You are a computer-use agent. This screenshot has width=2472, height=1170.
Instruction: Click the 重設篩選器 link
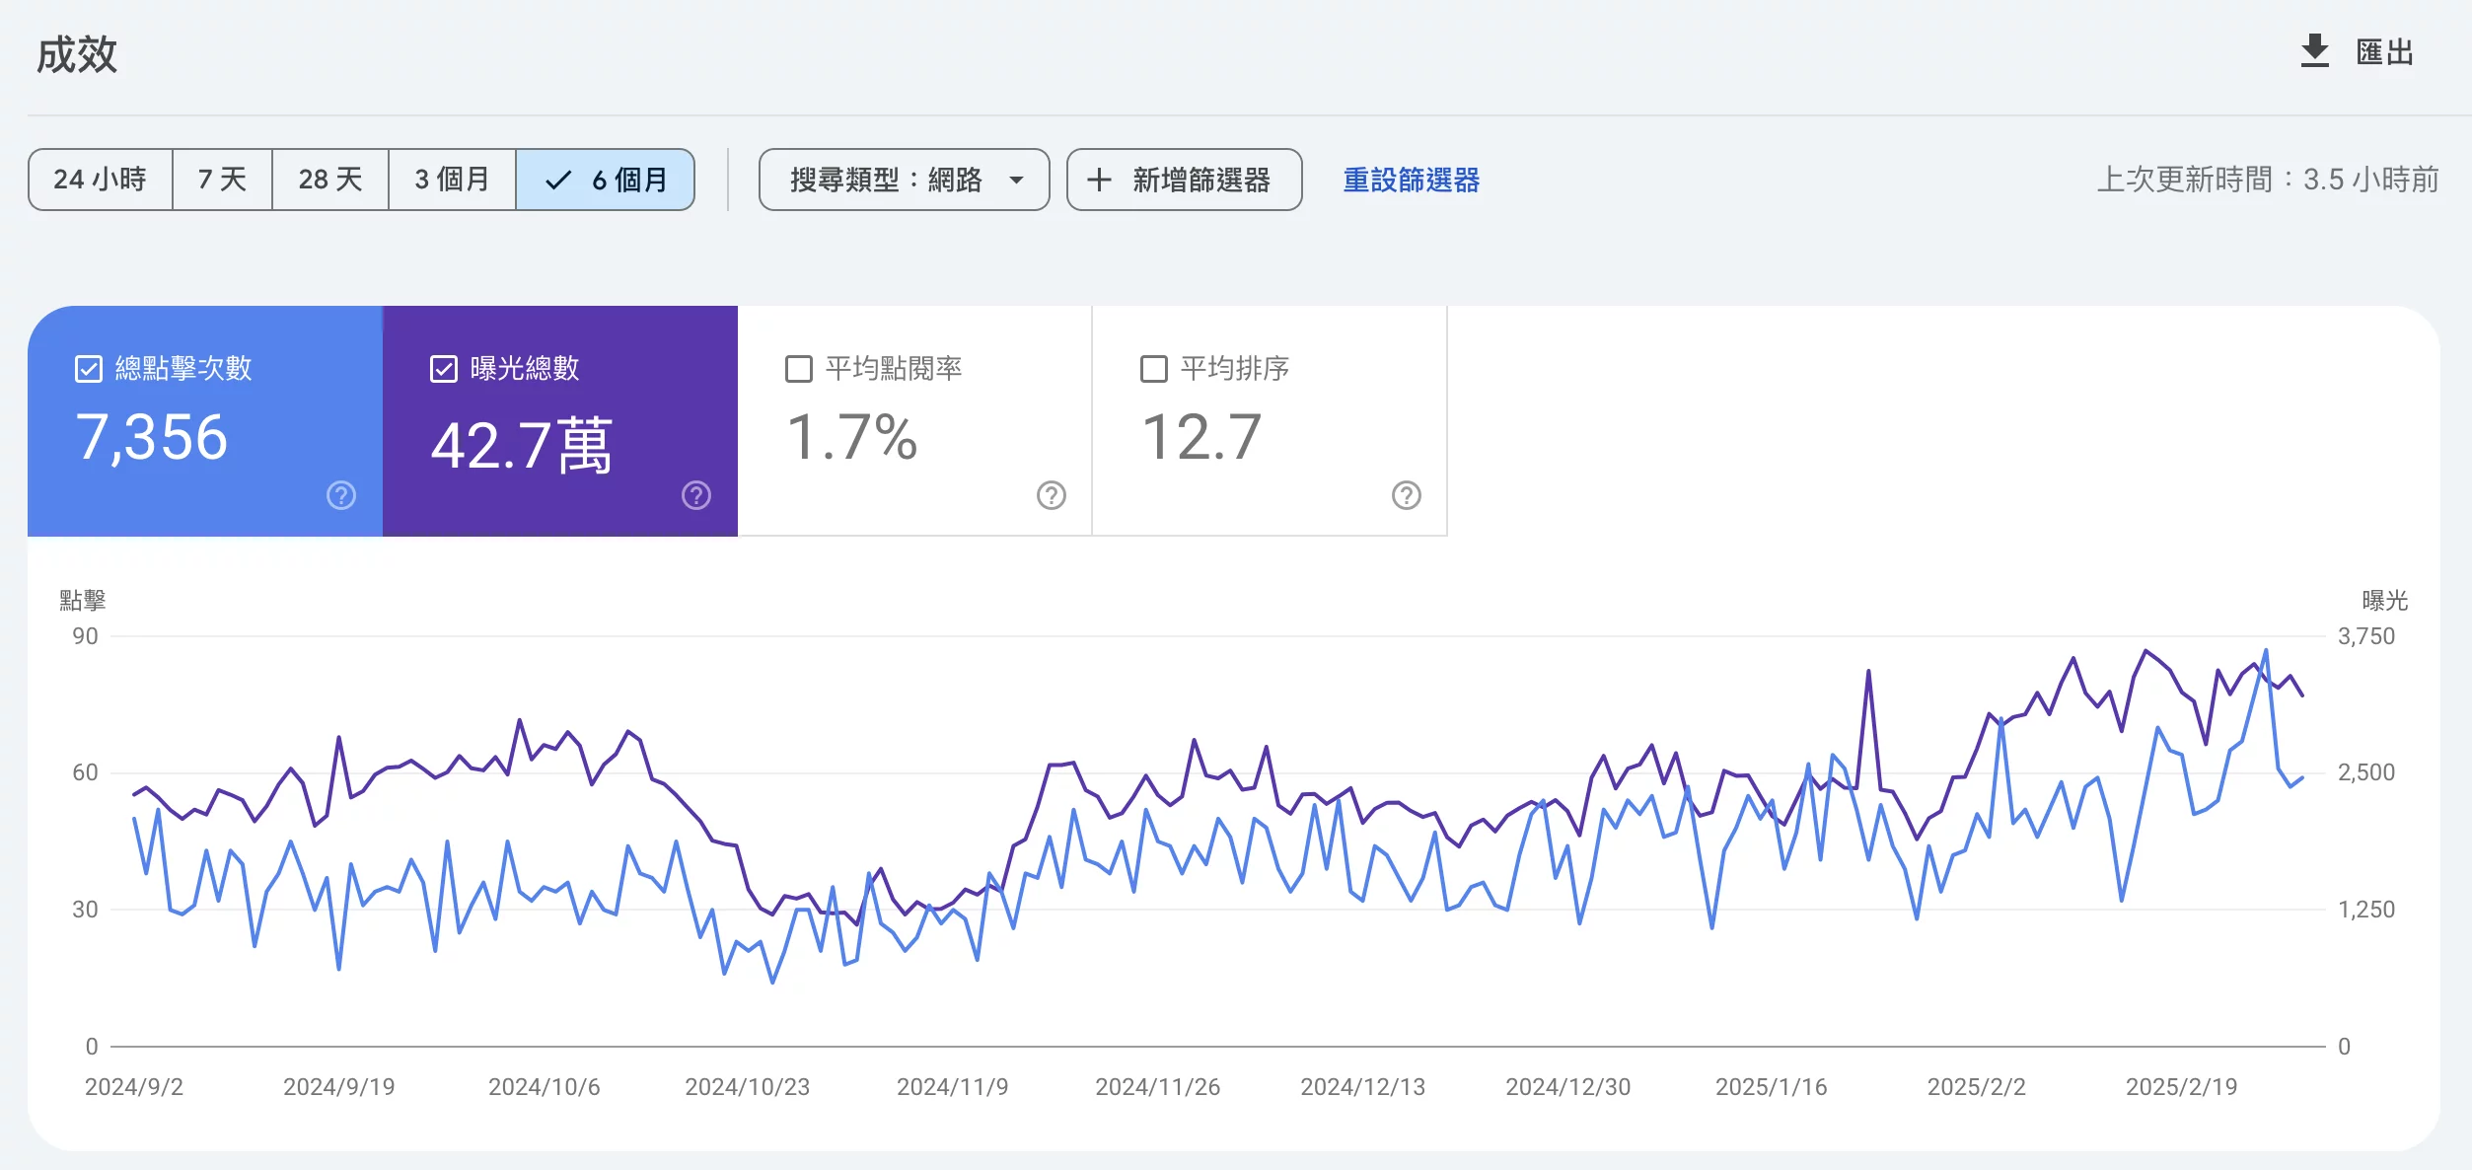tap(1411, 180)
